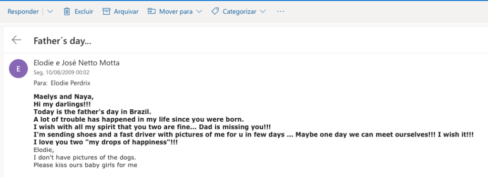Click sender name Elodie e José Netto Motta
This screenshot has width=488, height=177.
pos(77,63)
